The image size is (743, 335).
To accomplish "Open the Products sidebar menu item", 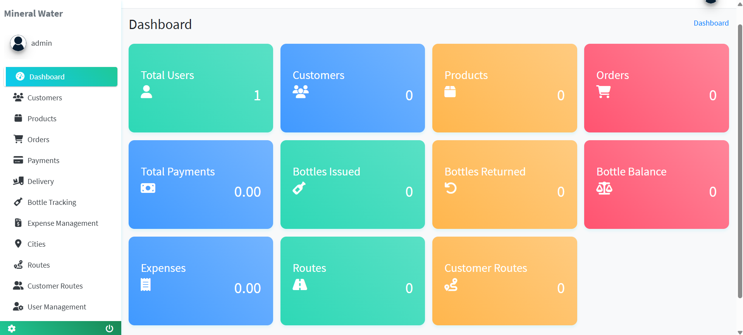I will [60, 119].
